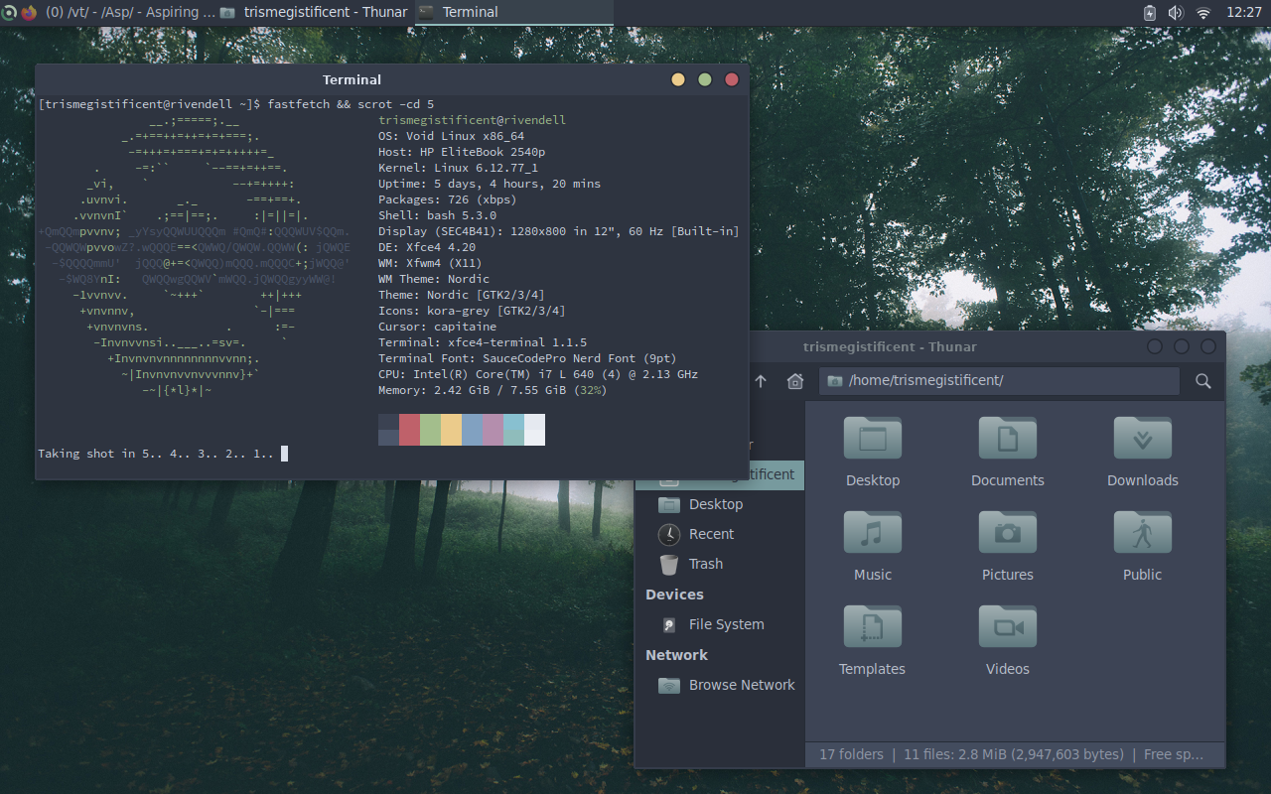
Task: Click the "trismegistificent@rivendell" fastfetch header
Action: pos(472,120)
